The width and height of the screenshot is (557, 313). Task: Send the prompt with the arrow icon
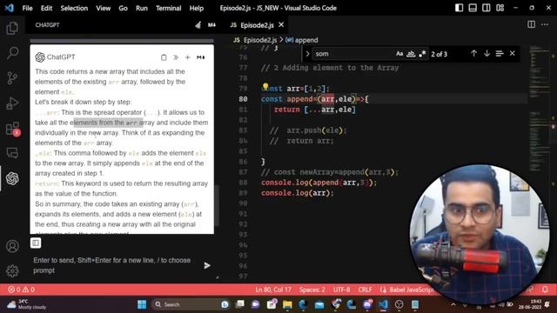pos(207,265)
